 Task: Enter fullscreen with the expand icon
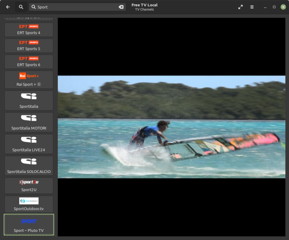[x=241, y=7]
